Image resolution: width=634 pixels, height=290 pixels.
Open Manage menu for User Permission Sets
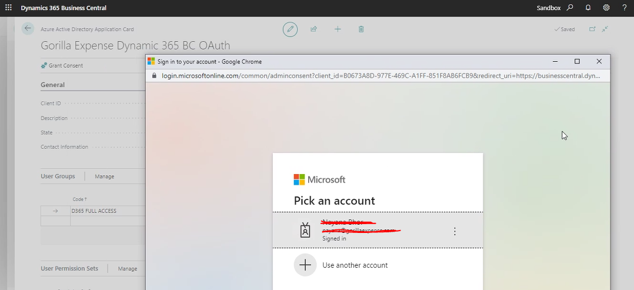point(128,269)
